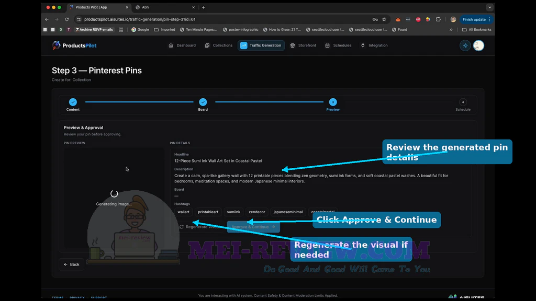Viewport: 536px width, 301px height.
Task: Reload the page with refresh icon
Action: pyautogui.click(x=67, y=19)
